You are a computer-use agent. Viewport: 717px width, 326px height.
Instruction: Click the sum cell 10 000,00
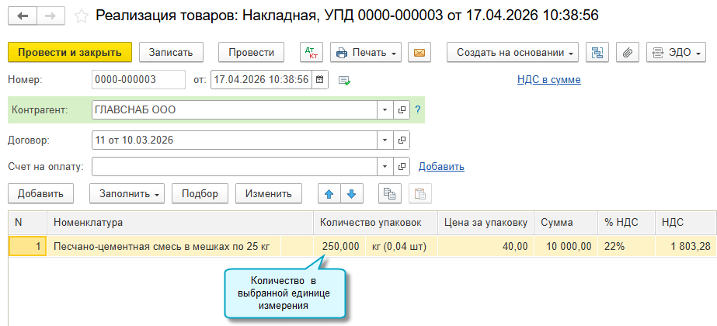coord(566,247)
